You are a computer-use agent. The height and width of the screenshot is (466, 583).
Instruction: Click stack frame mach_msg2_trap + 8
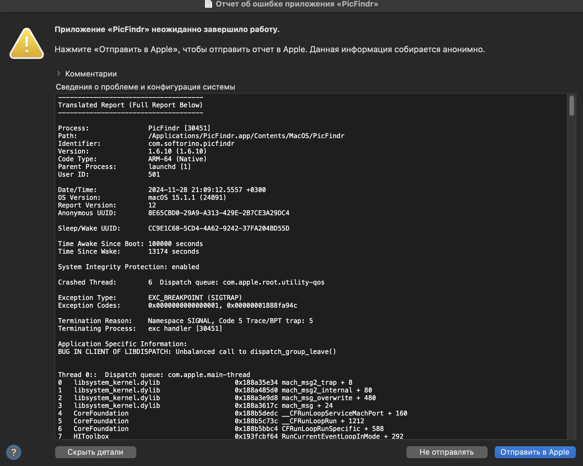(x=205, y=382)
